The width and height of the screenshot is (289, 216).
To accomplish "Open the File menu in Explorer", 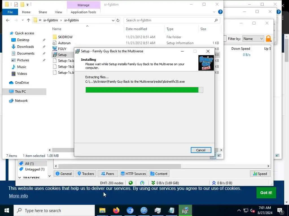I will 10,12.
